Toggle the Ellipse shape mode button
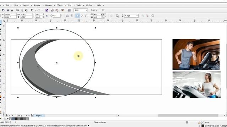227x127 pixels. point(78,16)
